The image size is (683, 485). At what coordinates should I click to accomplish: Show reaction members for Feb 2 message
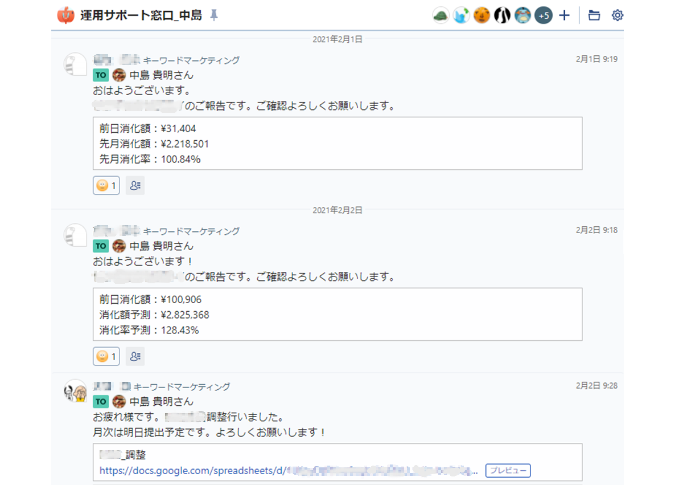click(135, 356)
